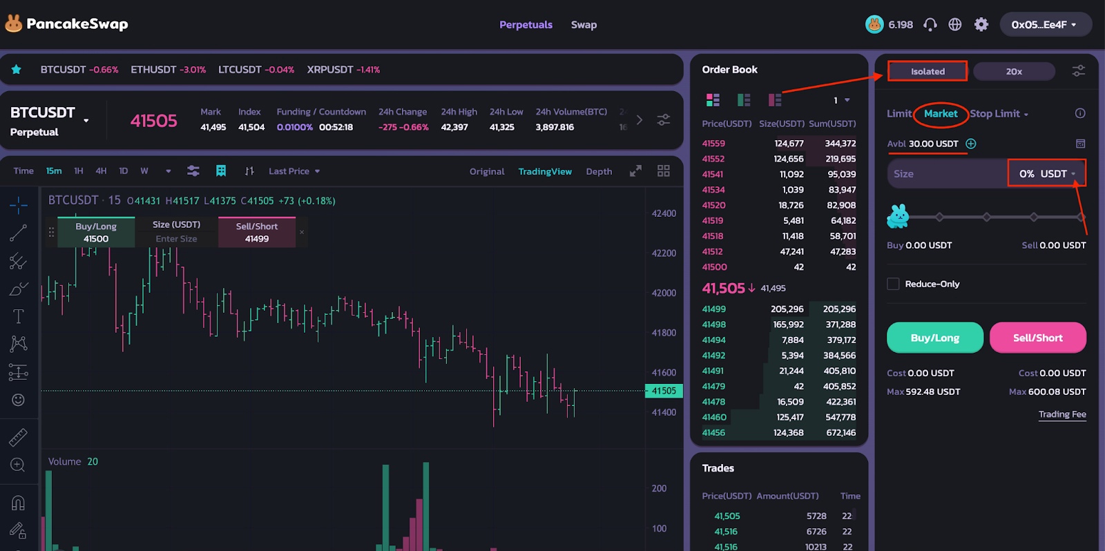Open the globe language selector
The image size is (1105, 551).
[955, 25]
